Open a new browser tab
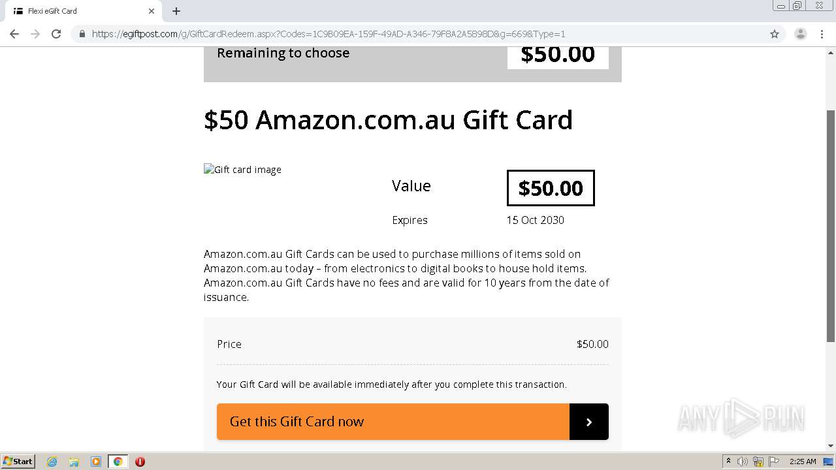836x470 pixels. coord(176,11)
